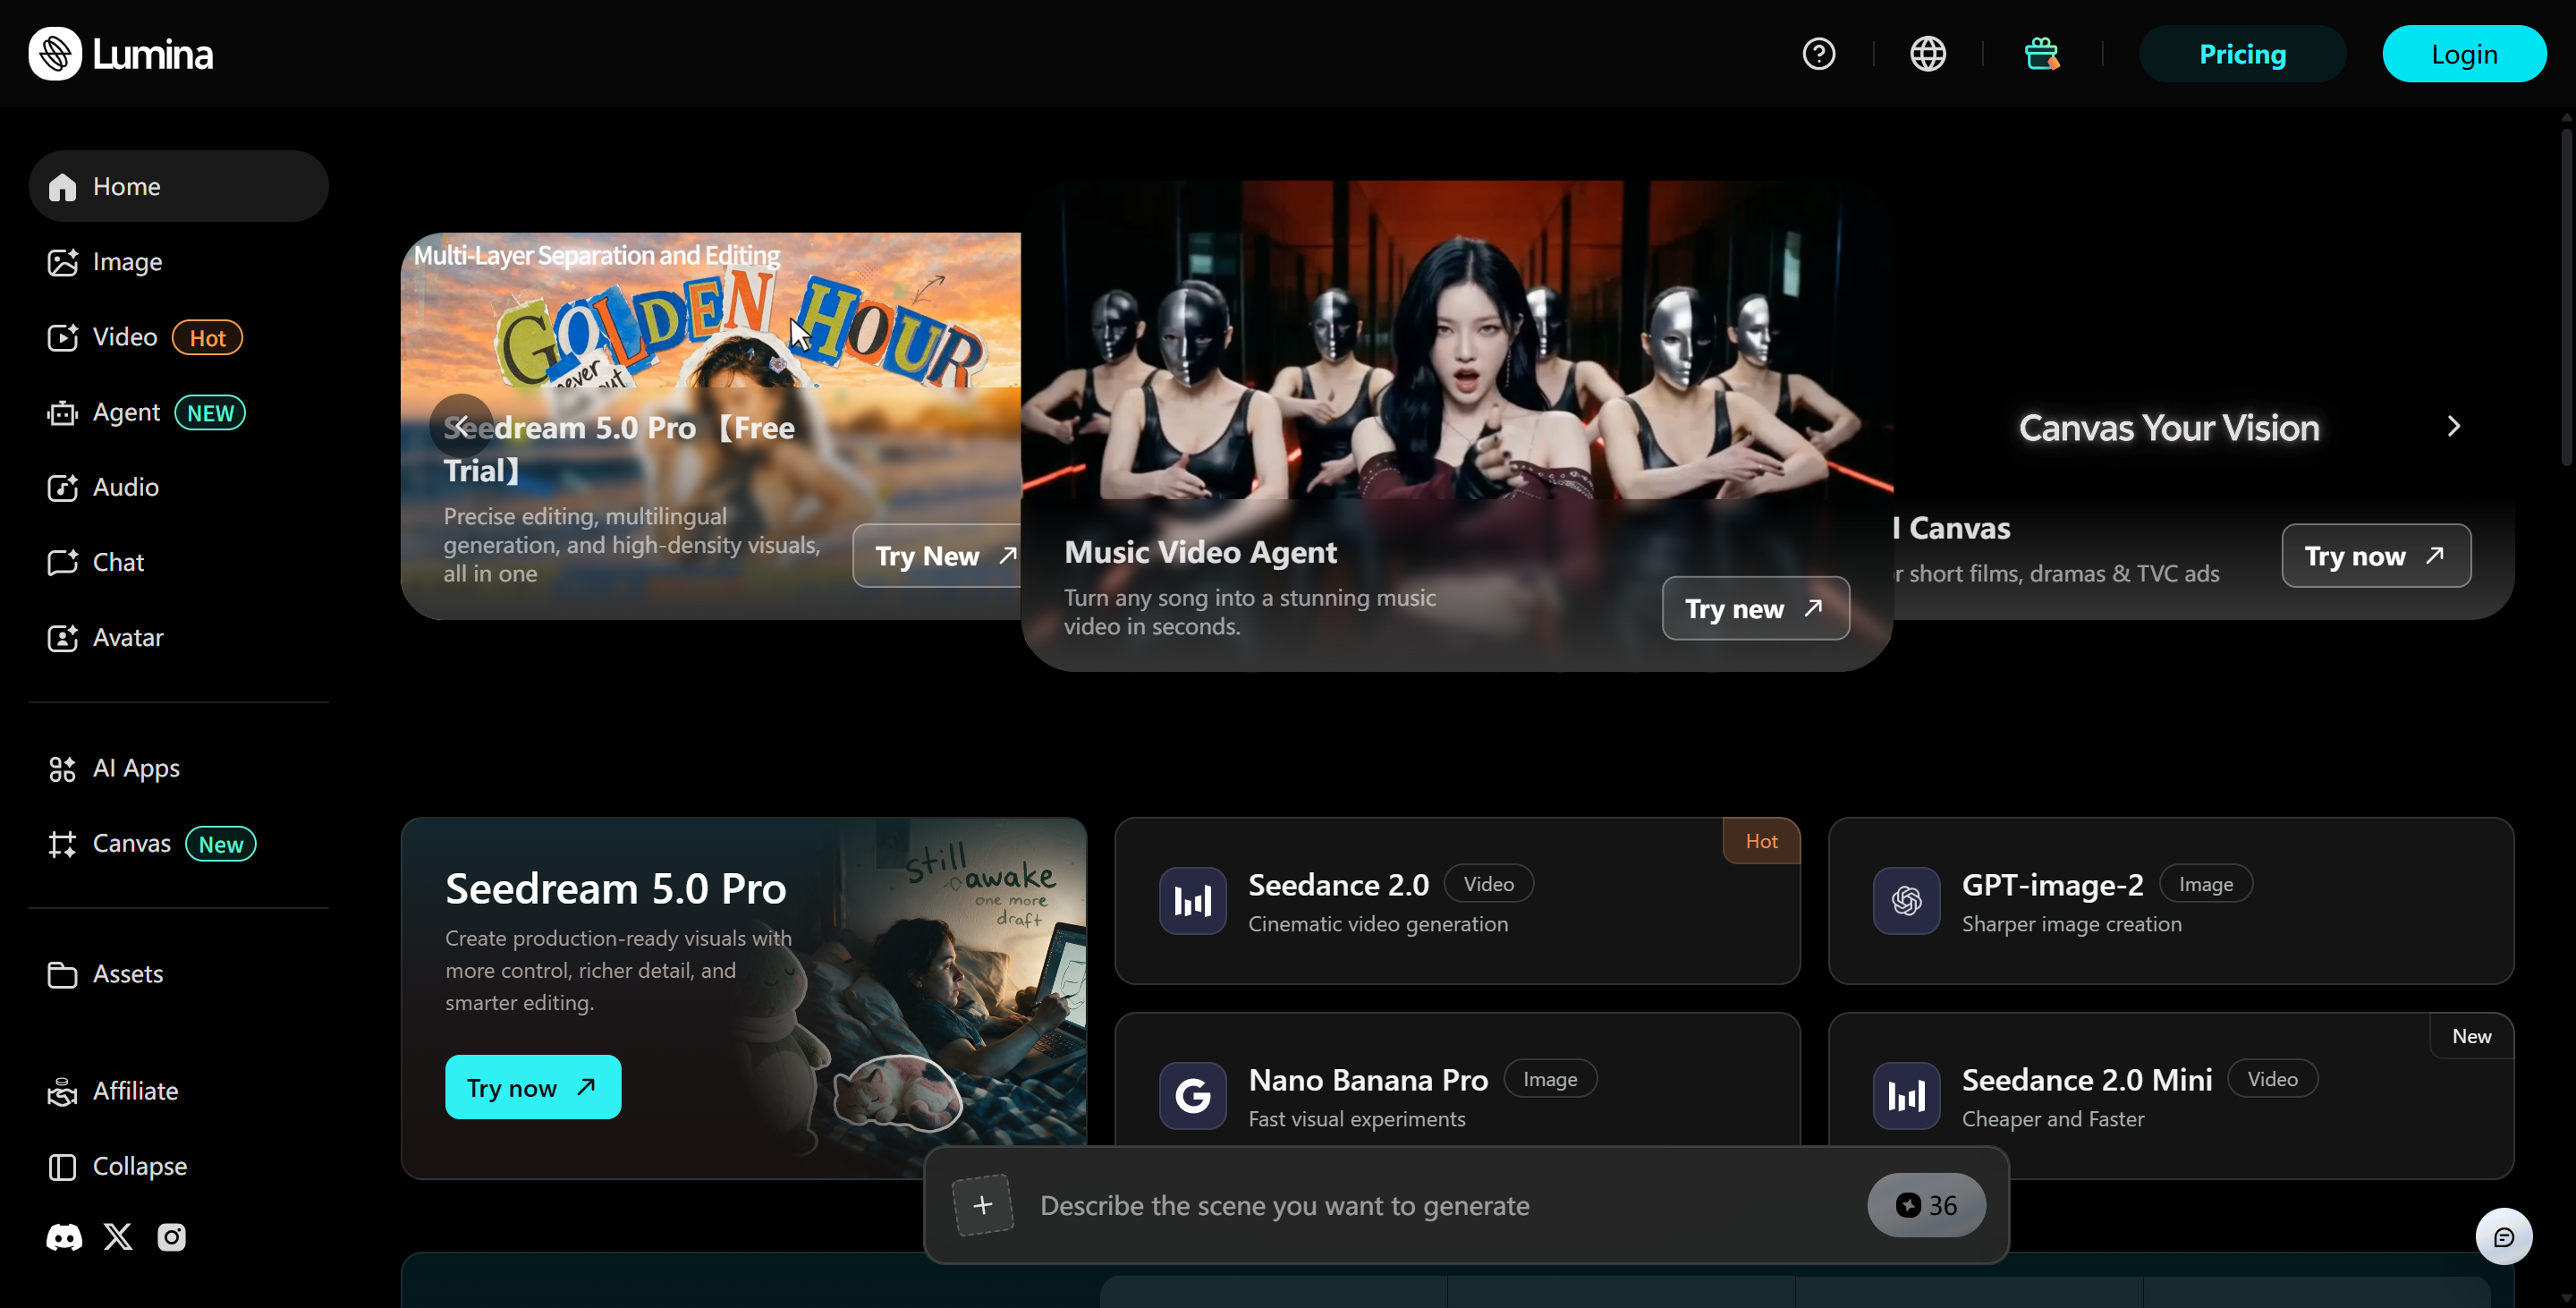Click the Hot badge next to Video

tap(207, 338)
